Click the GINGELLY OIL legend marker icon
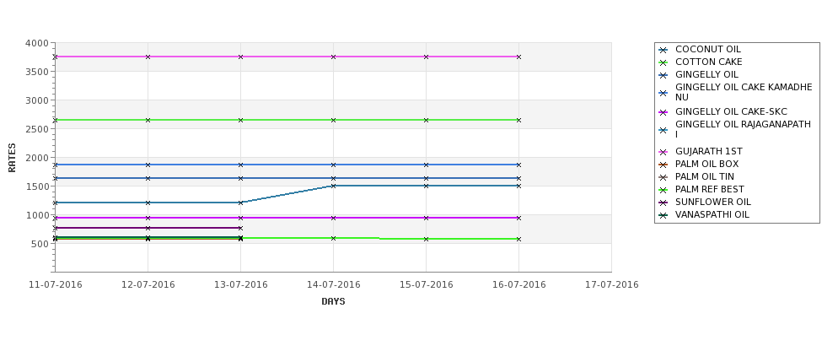The height and width of the screenshot is (362, 822). click(x=664, y=75)
